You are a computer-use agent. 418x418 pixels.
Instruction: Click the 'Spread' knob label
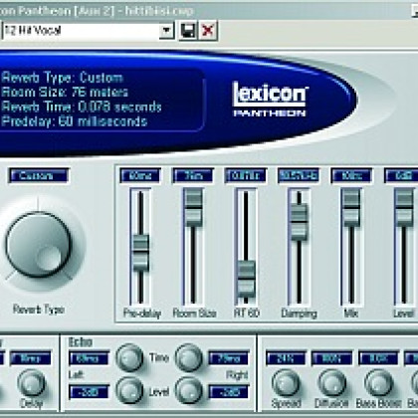click(x=286, y=403)
